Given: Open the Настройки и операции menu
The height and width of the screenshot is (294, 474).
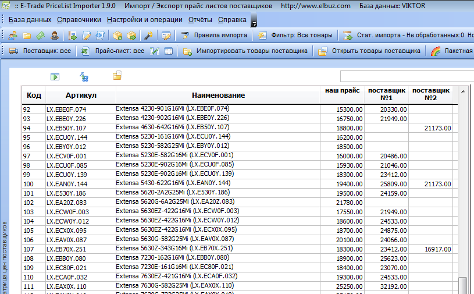Looking at the screenshot, I should 144,20.
